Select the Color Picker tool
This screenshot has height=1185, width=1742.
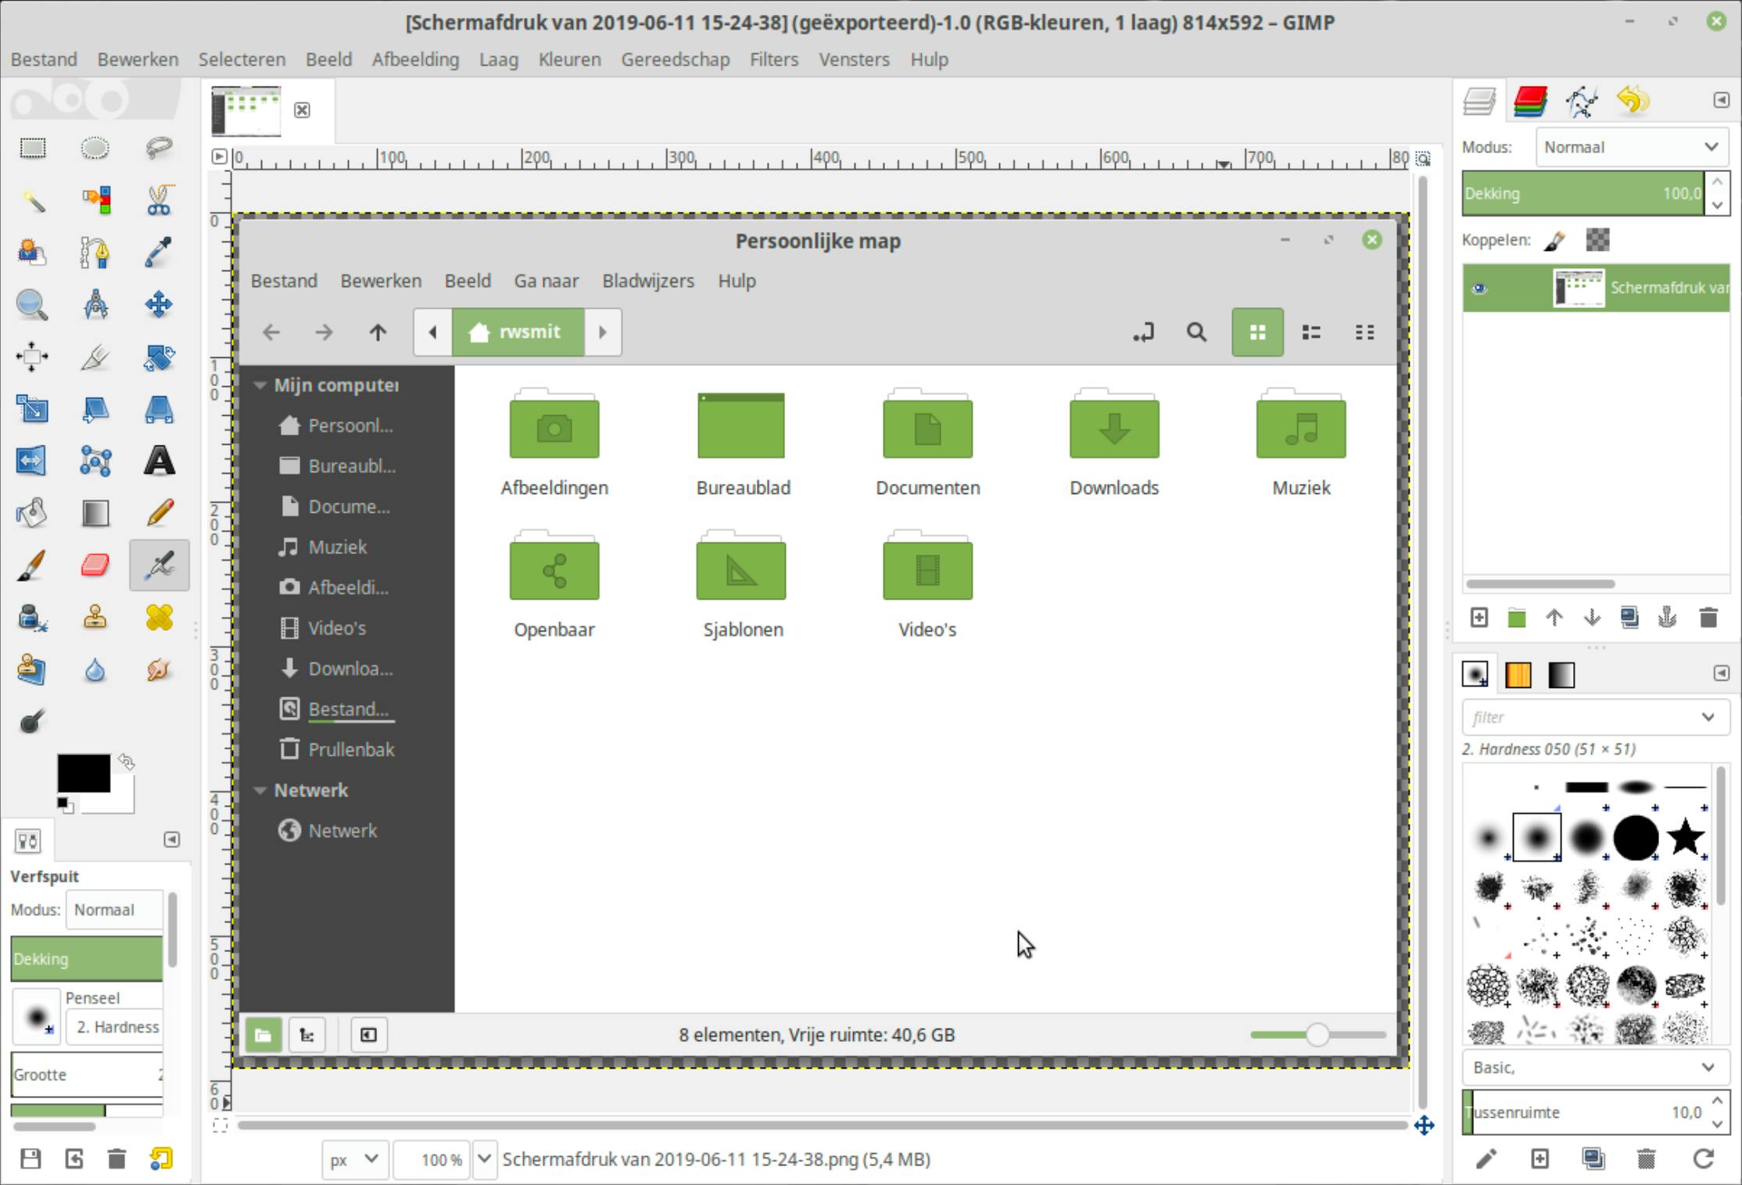[159, 252]
